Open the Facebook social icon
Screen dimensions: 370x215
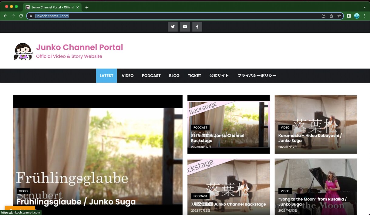click(x=197, y=27)
